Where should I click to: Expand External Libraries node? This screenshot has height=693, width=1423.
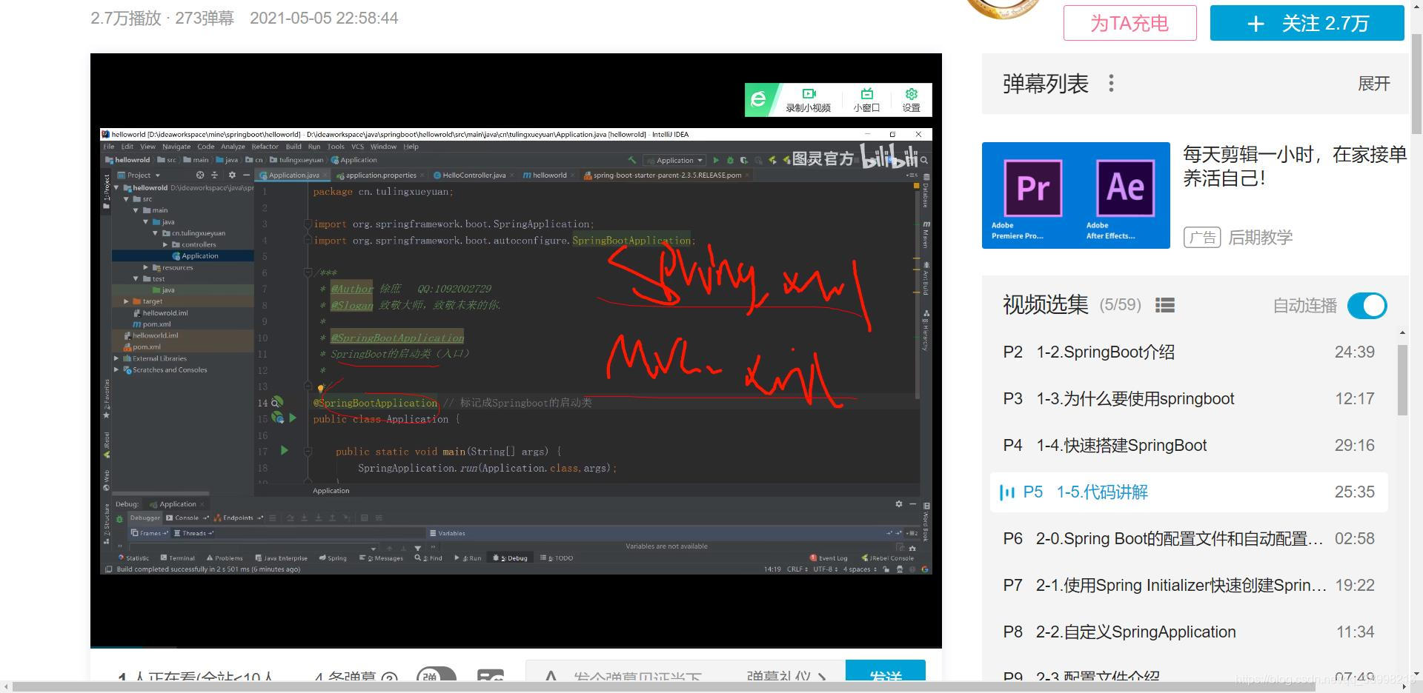coord(116,358)
